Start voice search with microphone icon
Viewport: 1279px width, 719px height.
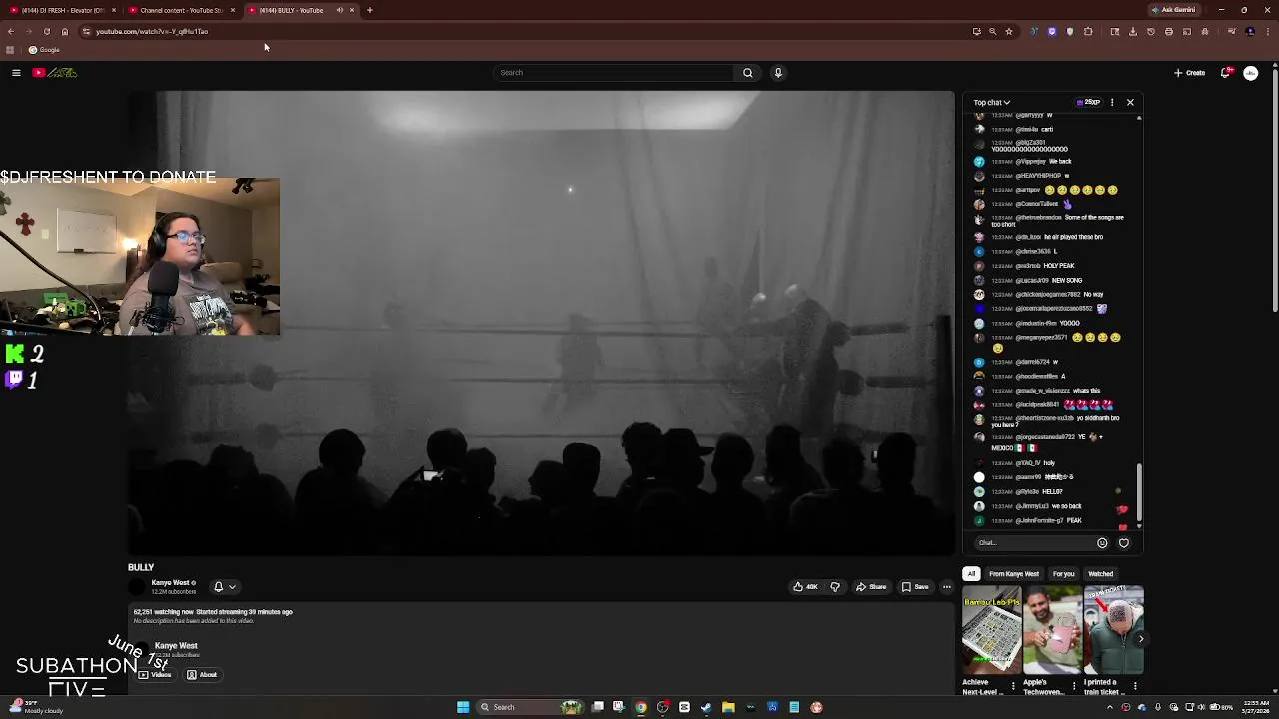click(778, 72)
